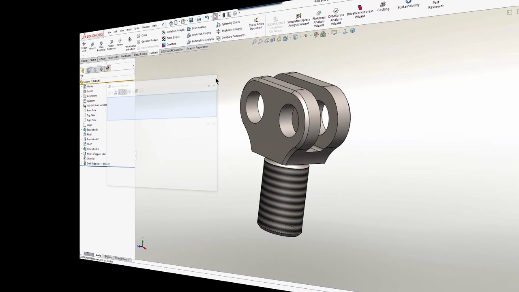Expand the History tree node
519x292 pixels.
[81, 86]
